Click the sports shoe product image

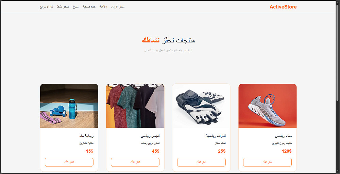tap(267, 106)
